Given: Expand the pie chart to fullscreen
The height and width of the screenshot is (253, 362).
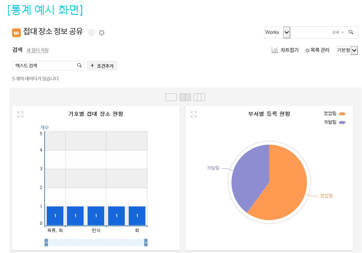Looking at the screenshot, I should point(194,114).
